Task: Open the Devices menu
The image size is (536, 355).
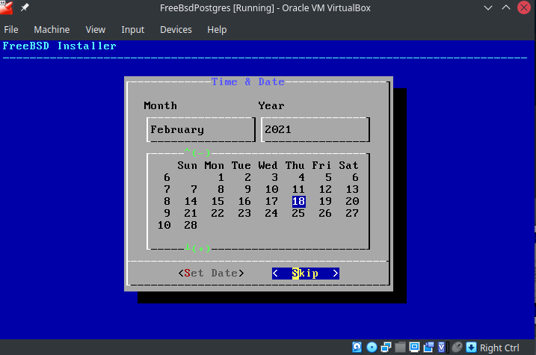Action: [176, 30]
